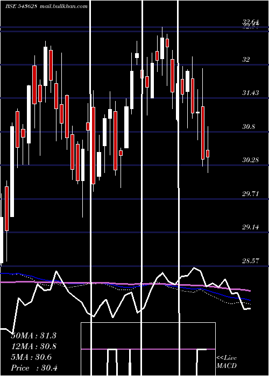Click the Price : 30.4 readout

click(x=34, y=368)
